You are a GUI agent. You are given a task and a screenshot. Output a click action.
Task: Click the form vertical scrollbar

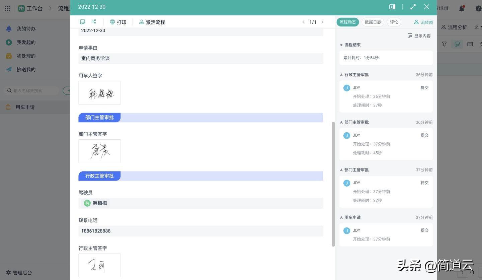[x=333, y=184]
